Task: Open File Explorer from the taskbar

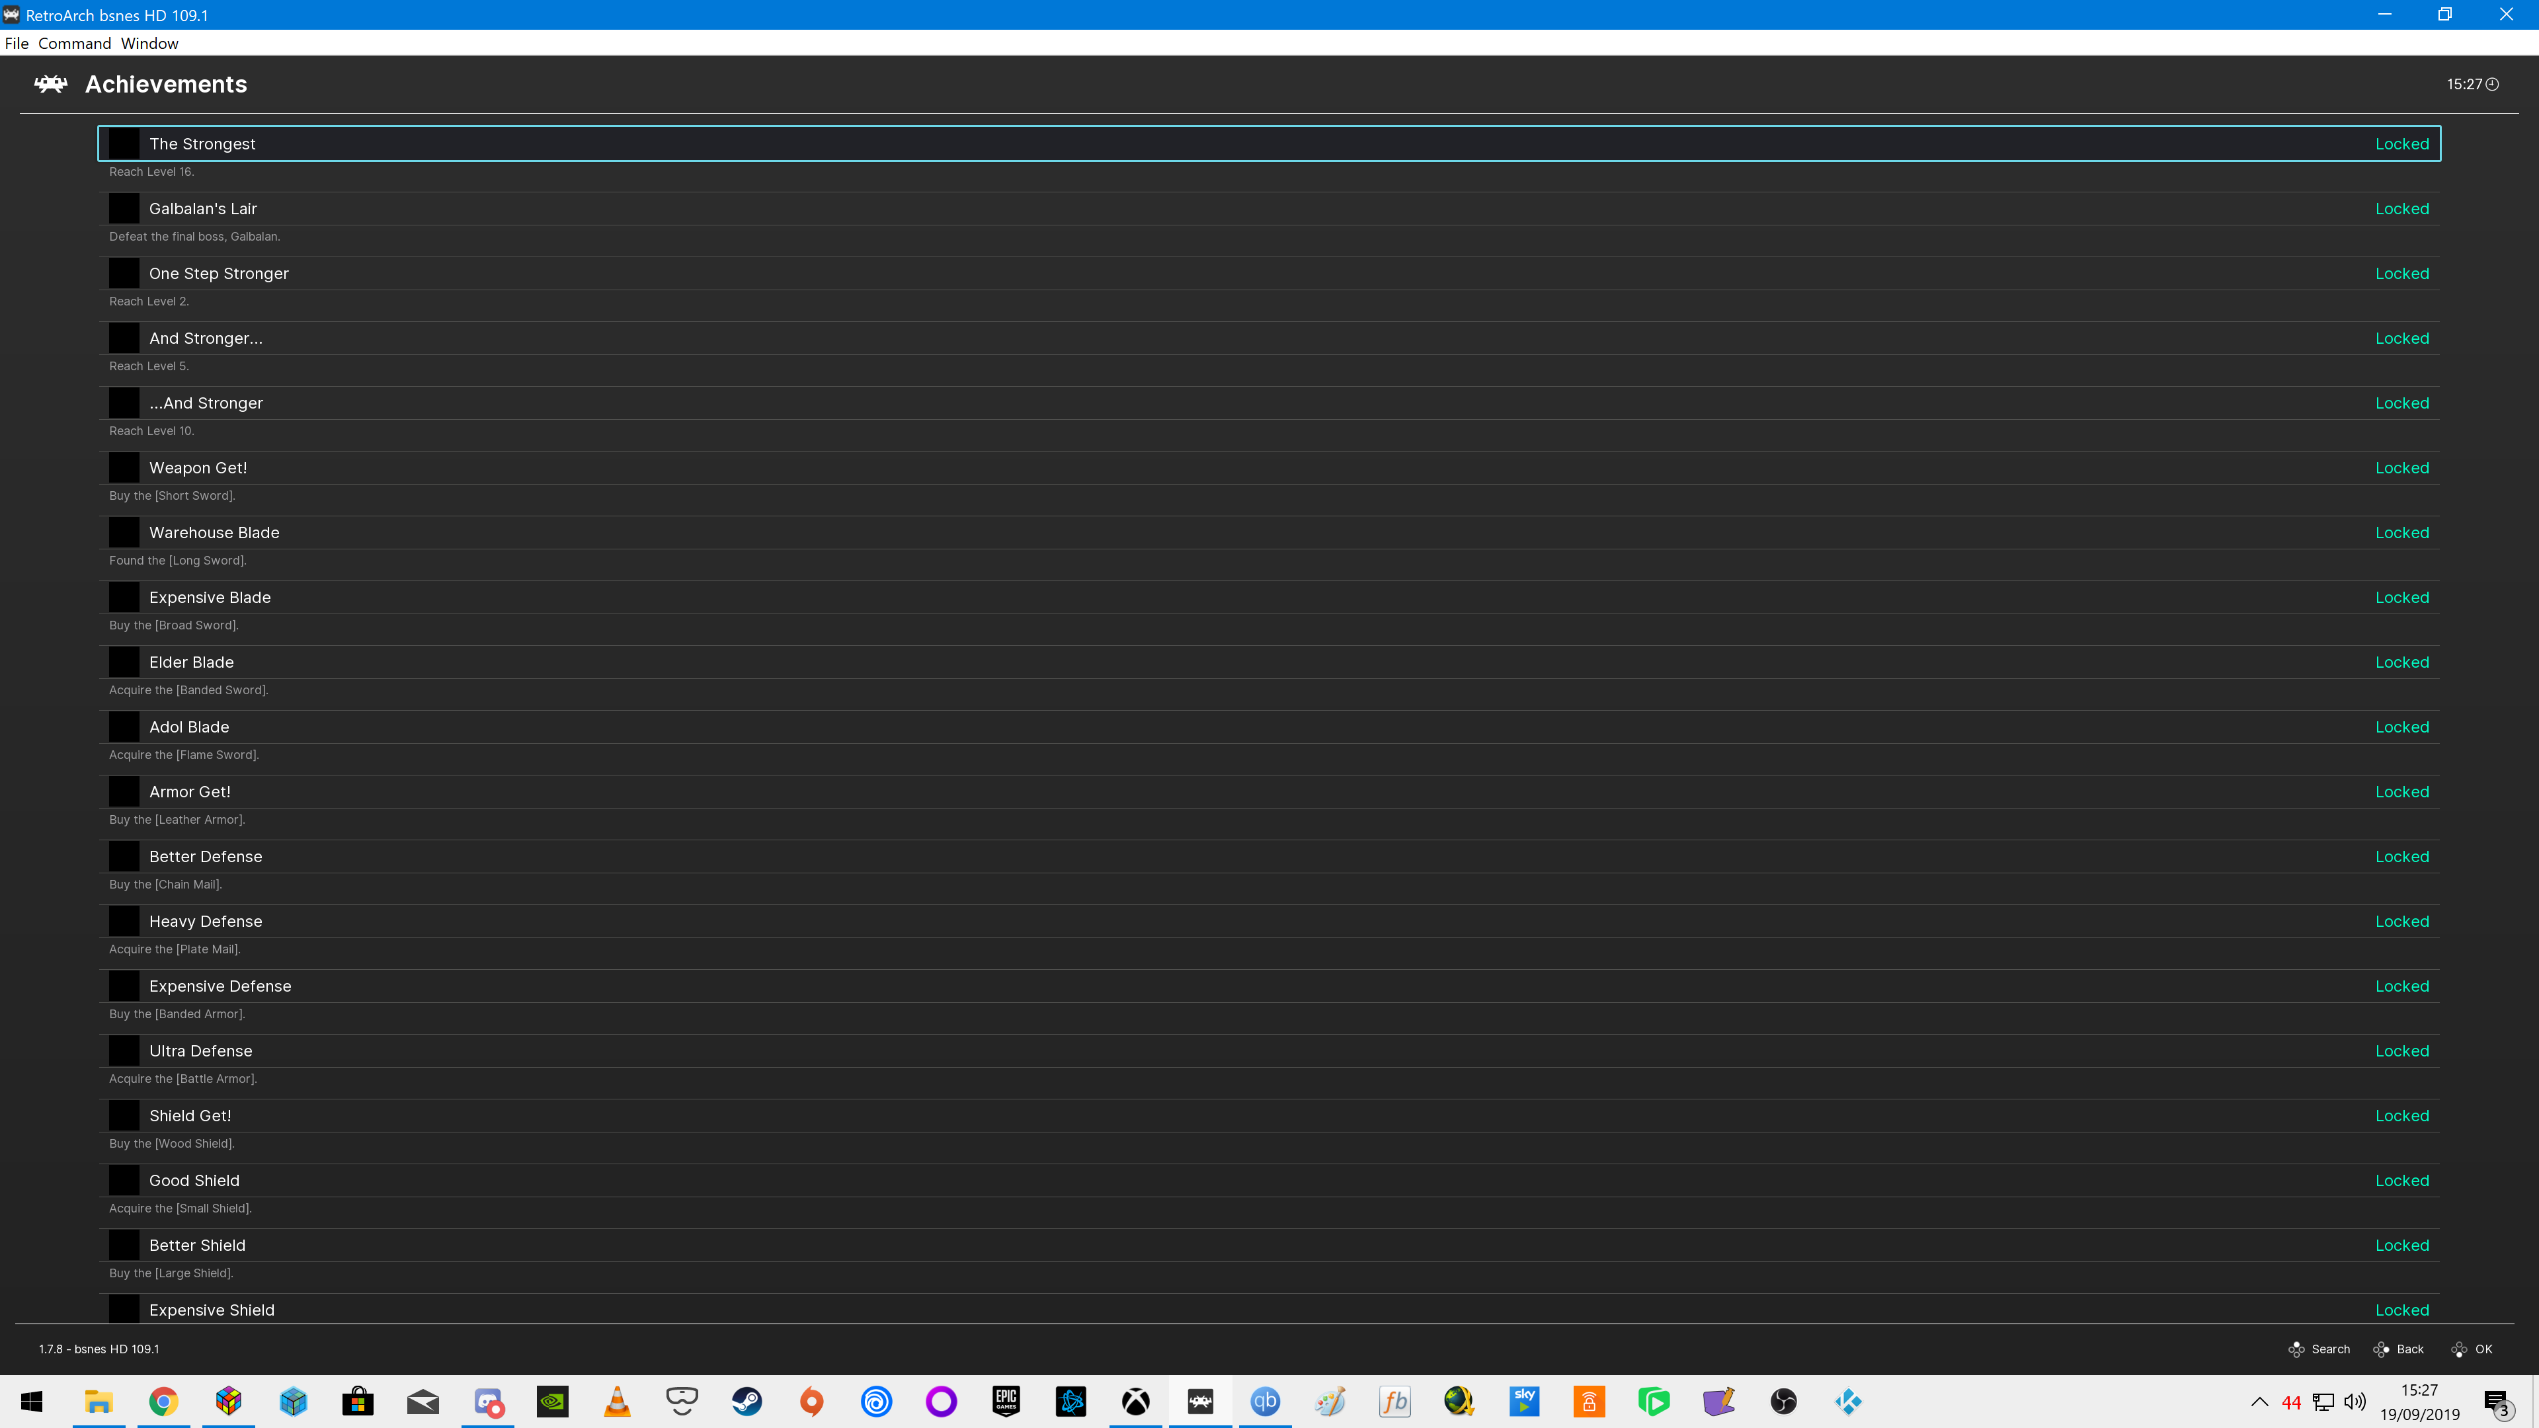Action: [99, 1402]
